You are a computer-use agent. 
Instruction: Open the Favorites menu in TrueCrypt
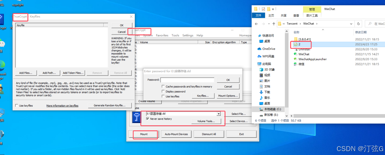162,35
